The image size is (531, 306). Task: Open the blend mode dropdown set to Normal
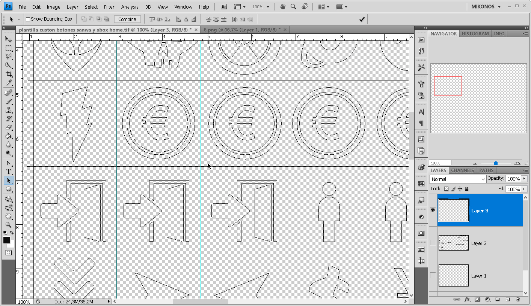click(458, 179)
